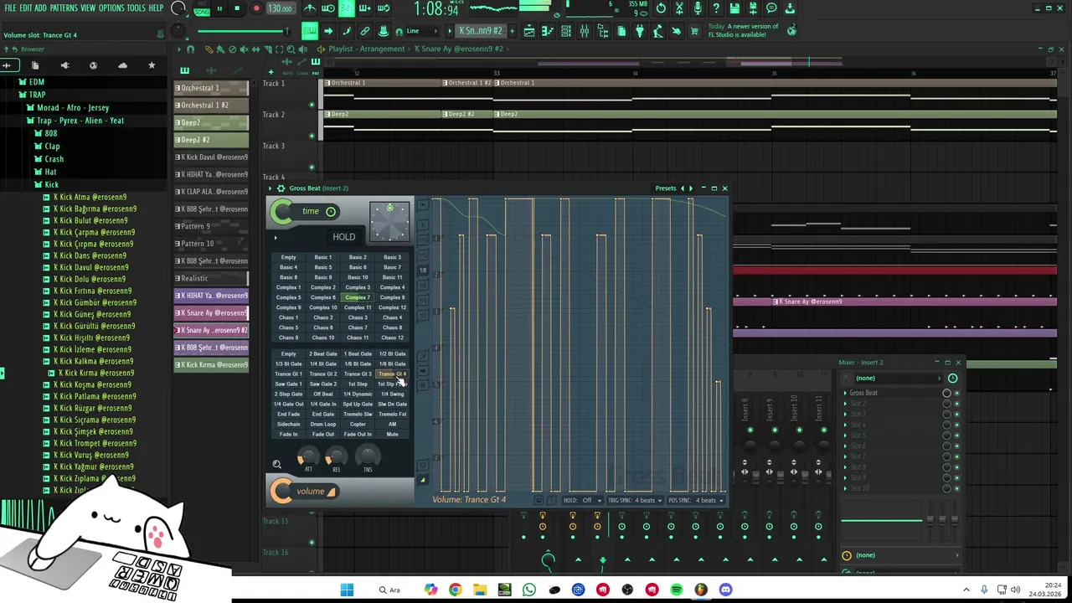The width and height of the screenshot is (1072, 603).
Task: Click the microphone one-click recording icon
Action: click(698, 8)
